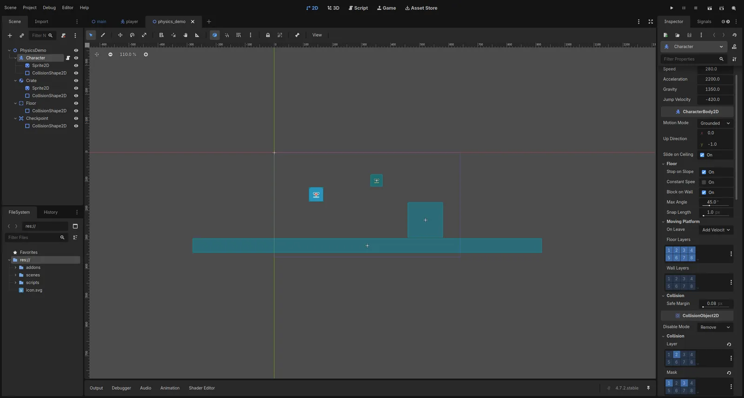This screenshot has width=744, height=398.
Task: Switch to the Scale Mode tool
Action: (144, 35)
